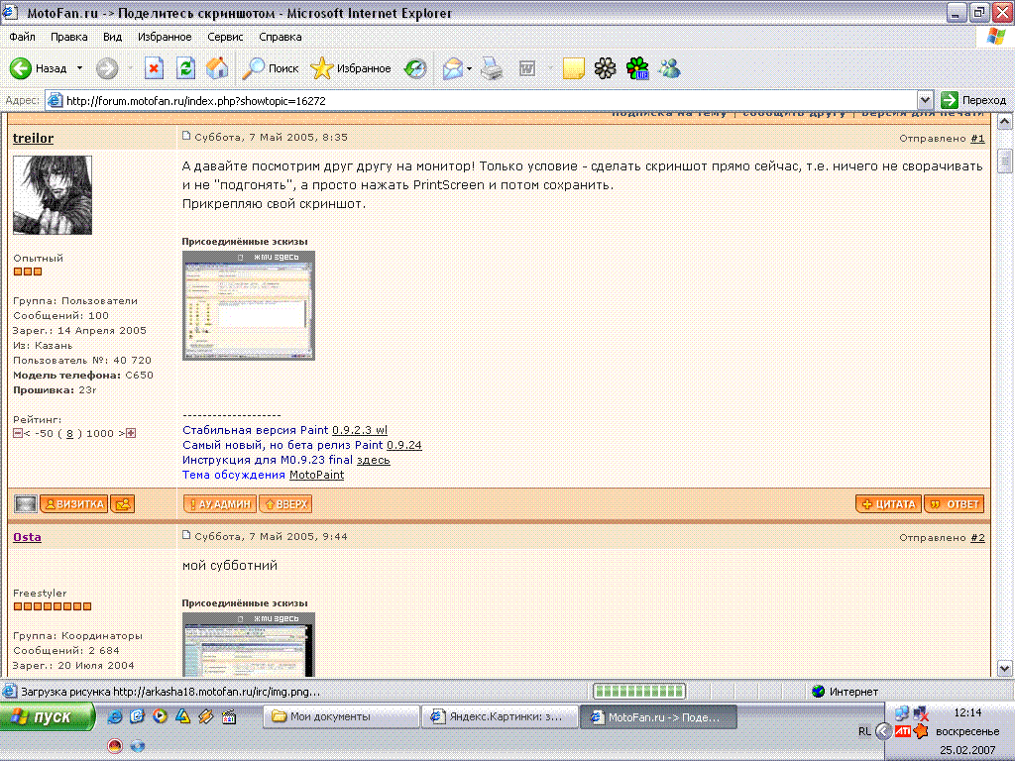Decrease treilor's rating with minus icon
Image resolution: width=1015 pixels, height=761 pixels.
click(18, 433)
